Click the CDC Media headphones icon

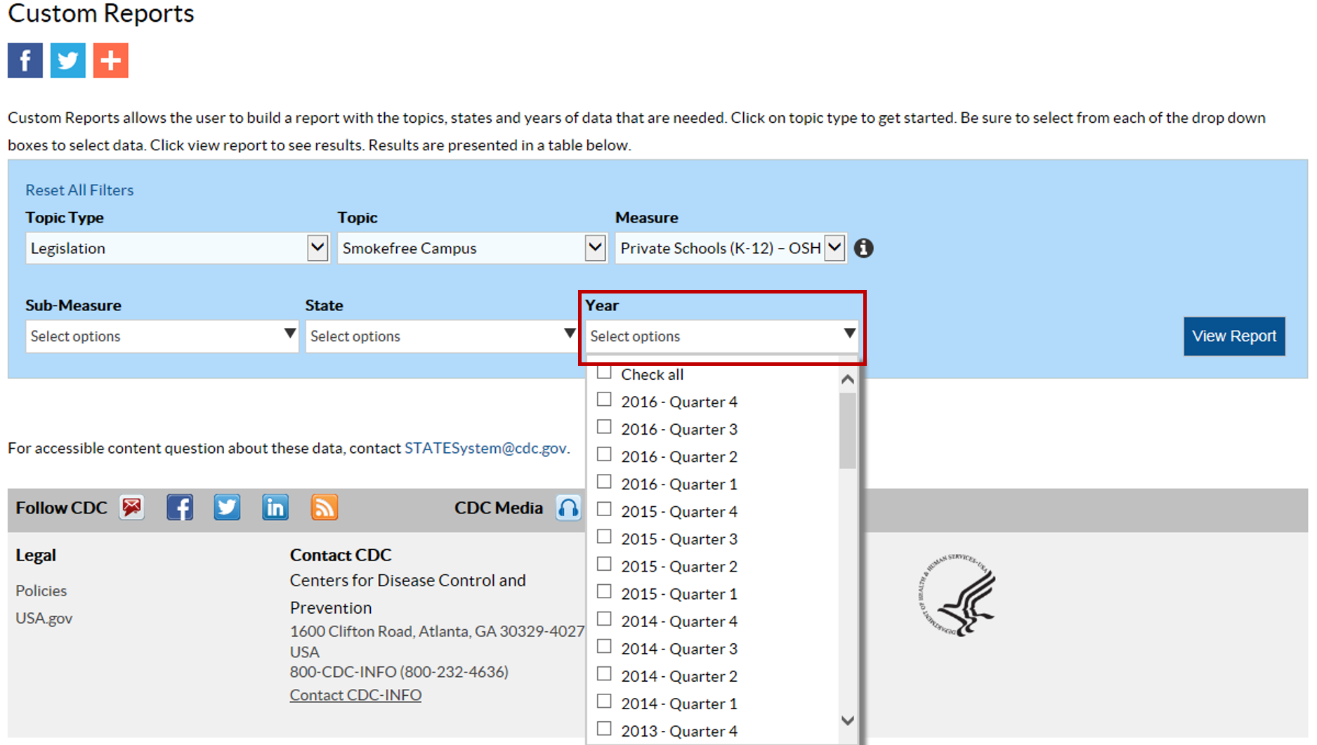(568, 507)
